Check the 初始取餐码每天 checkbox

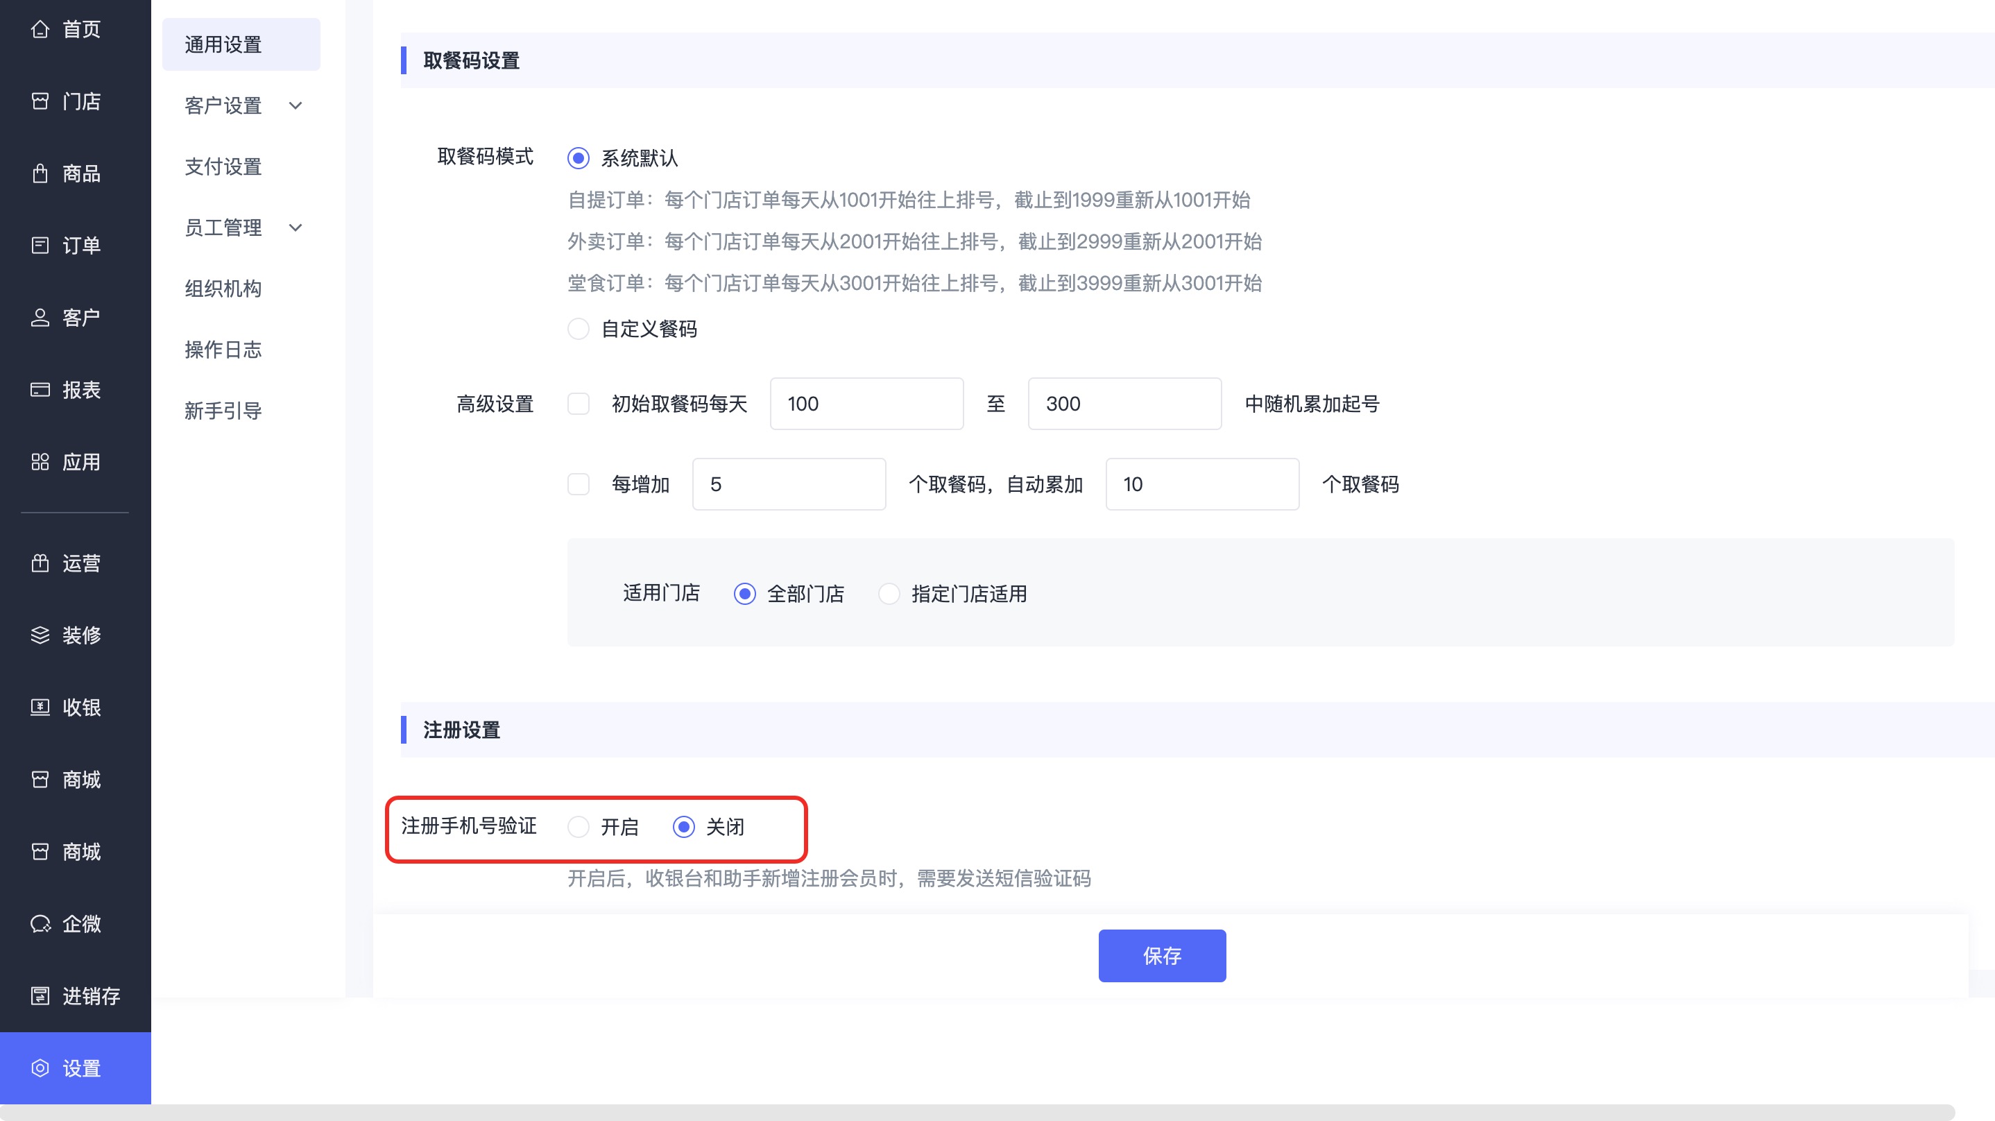(x=578, y=404)
